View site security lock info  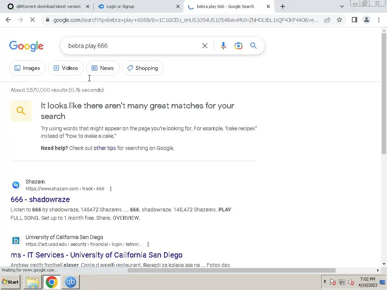click(x=48, y=20)
